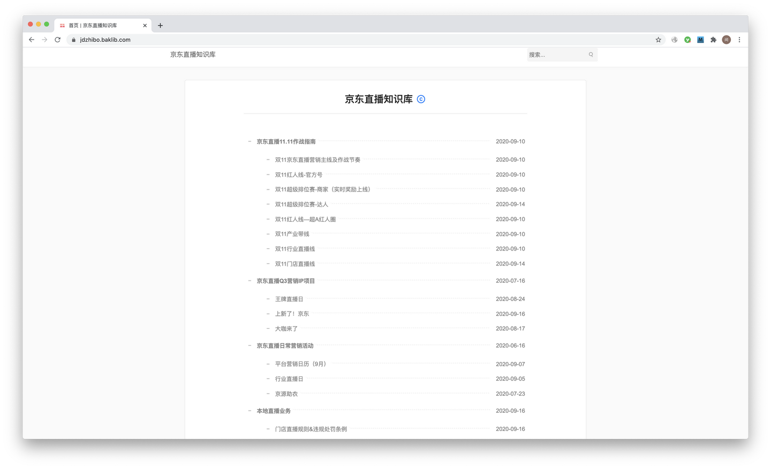Open 双11京东直播营销主线及作战节奏 article
This screenshot has height=469, width=771.
pyautogui.click(x=318, y=160)
